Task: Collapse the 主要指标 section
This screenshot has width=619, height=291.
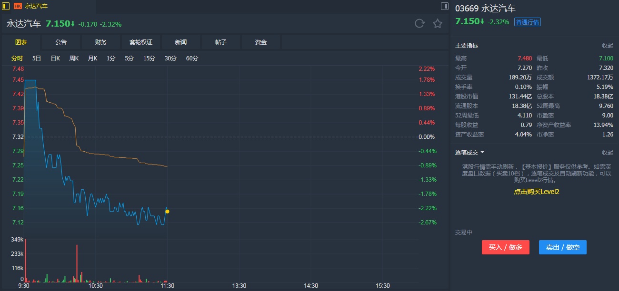Action: click(607, 46)
